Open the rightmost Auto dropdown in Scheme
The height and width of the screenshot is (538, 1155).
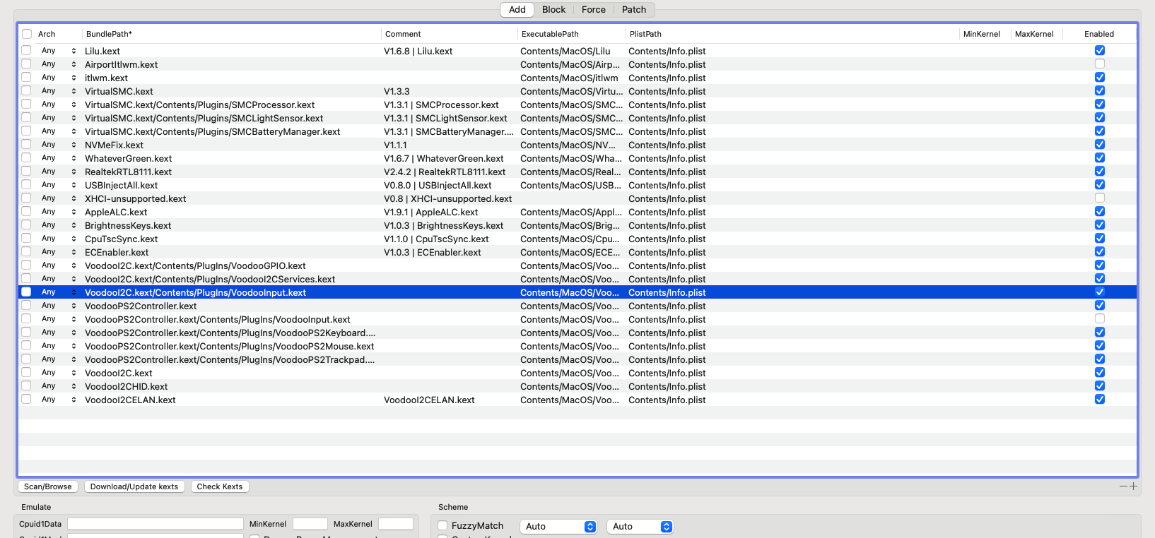click(639, 527)
